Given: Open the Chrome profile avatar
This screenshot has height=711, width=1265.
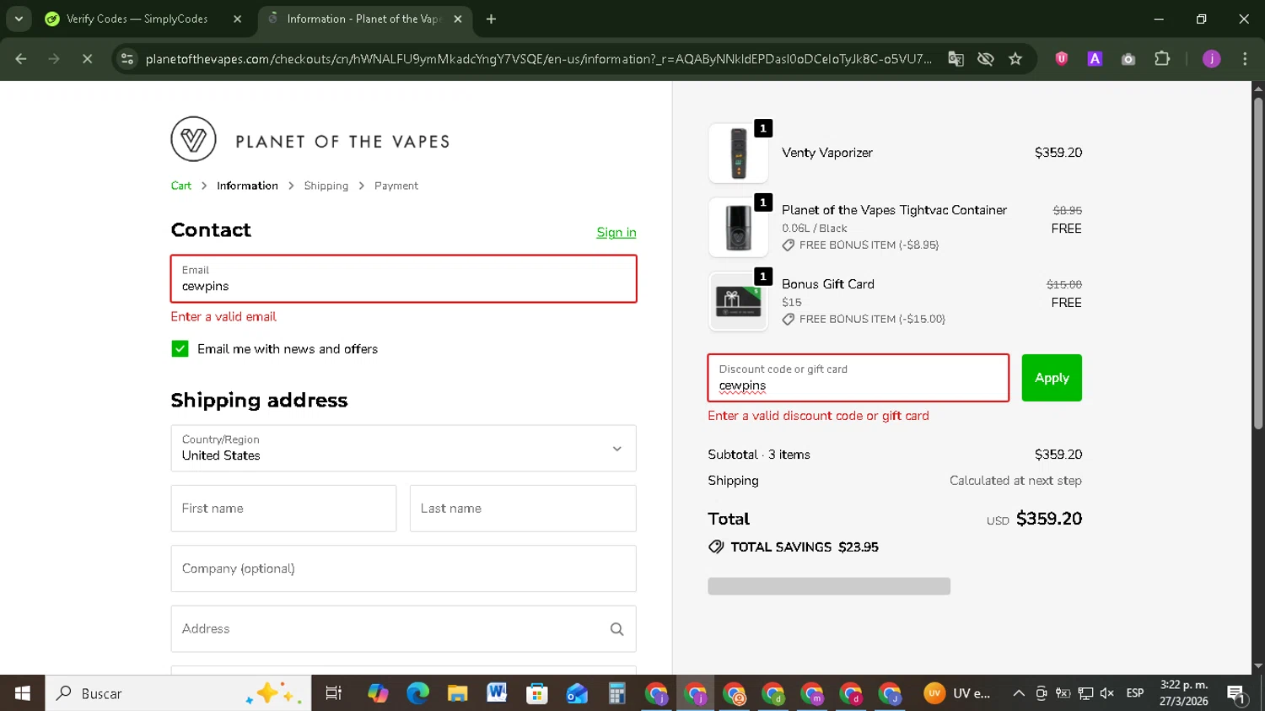Looking at the screenshot, I should pyautogui.click(x=1212, y=58).
